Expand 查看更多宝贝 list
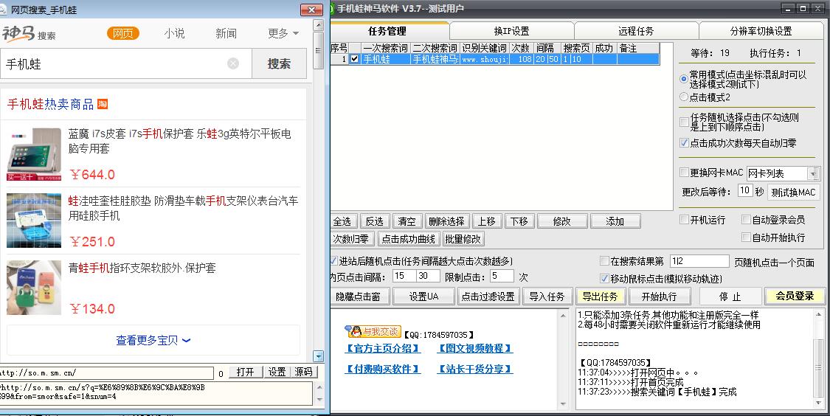 153,340
